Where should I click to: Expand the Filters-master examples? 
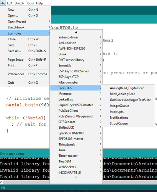76,82
